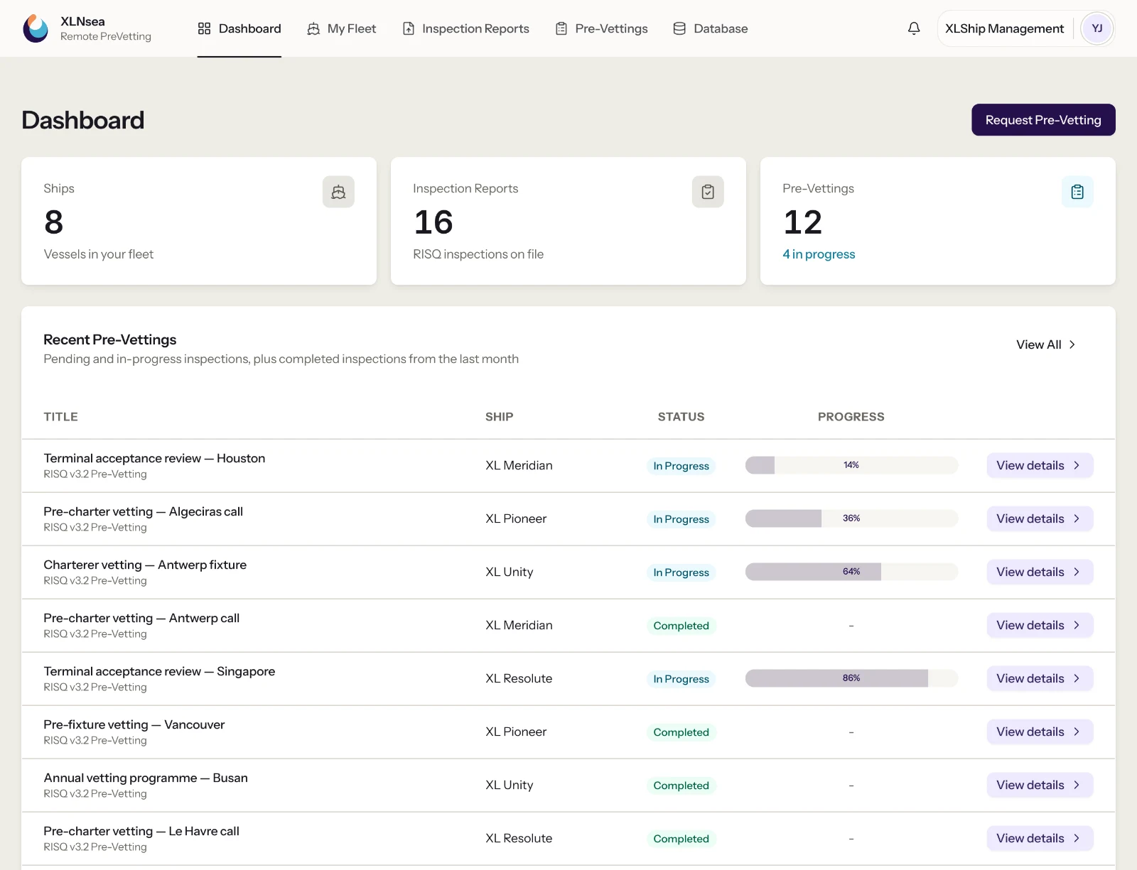Click the 86% progress bar for Singapore

851,678
